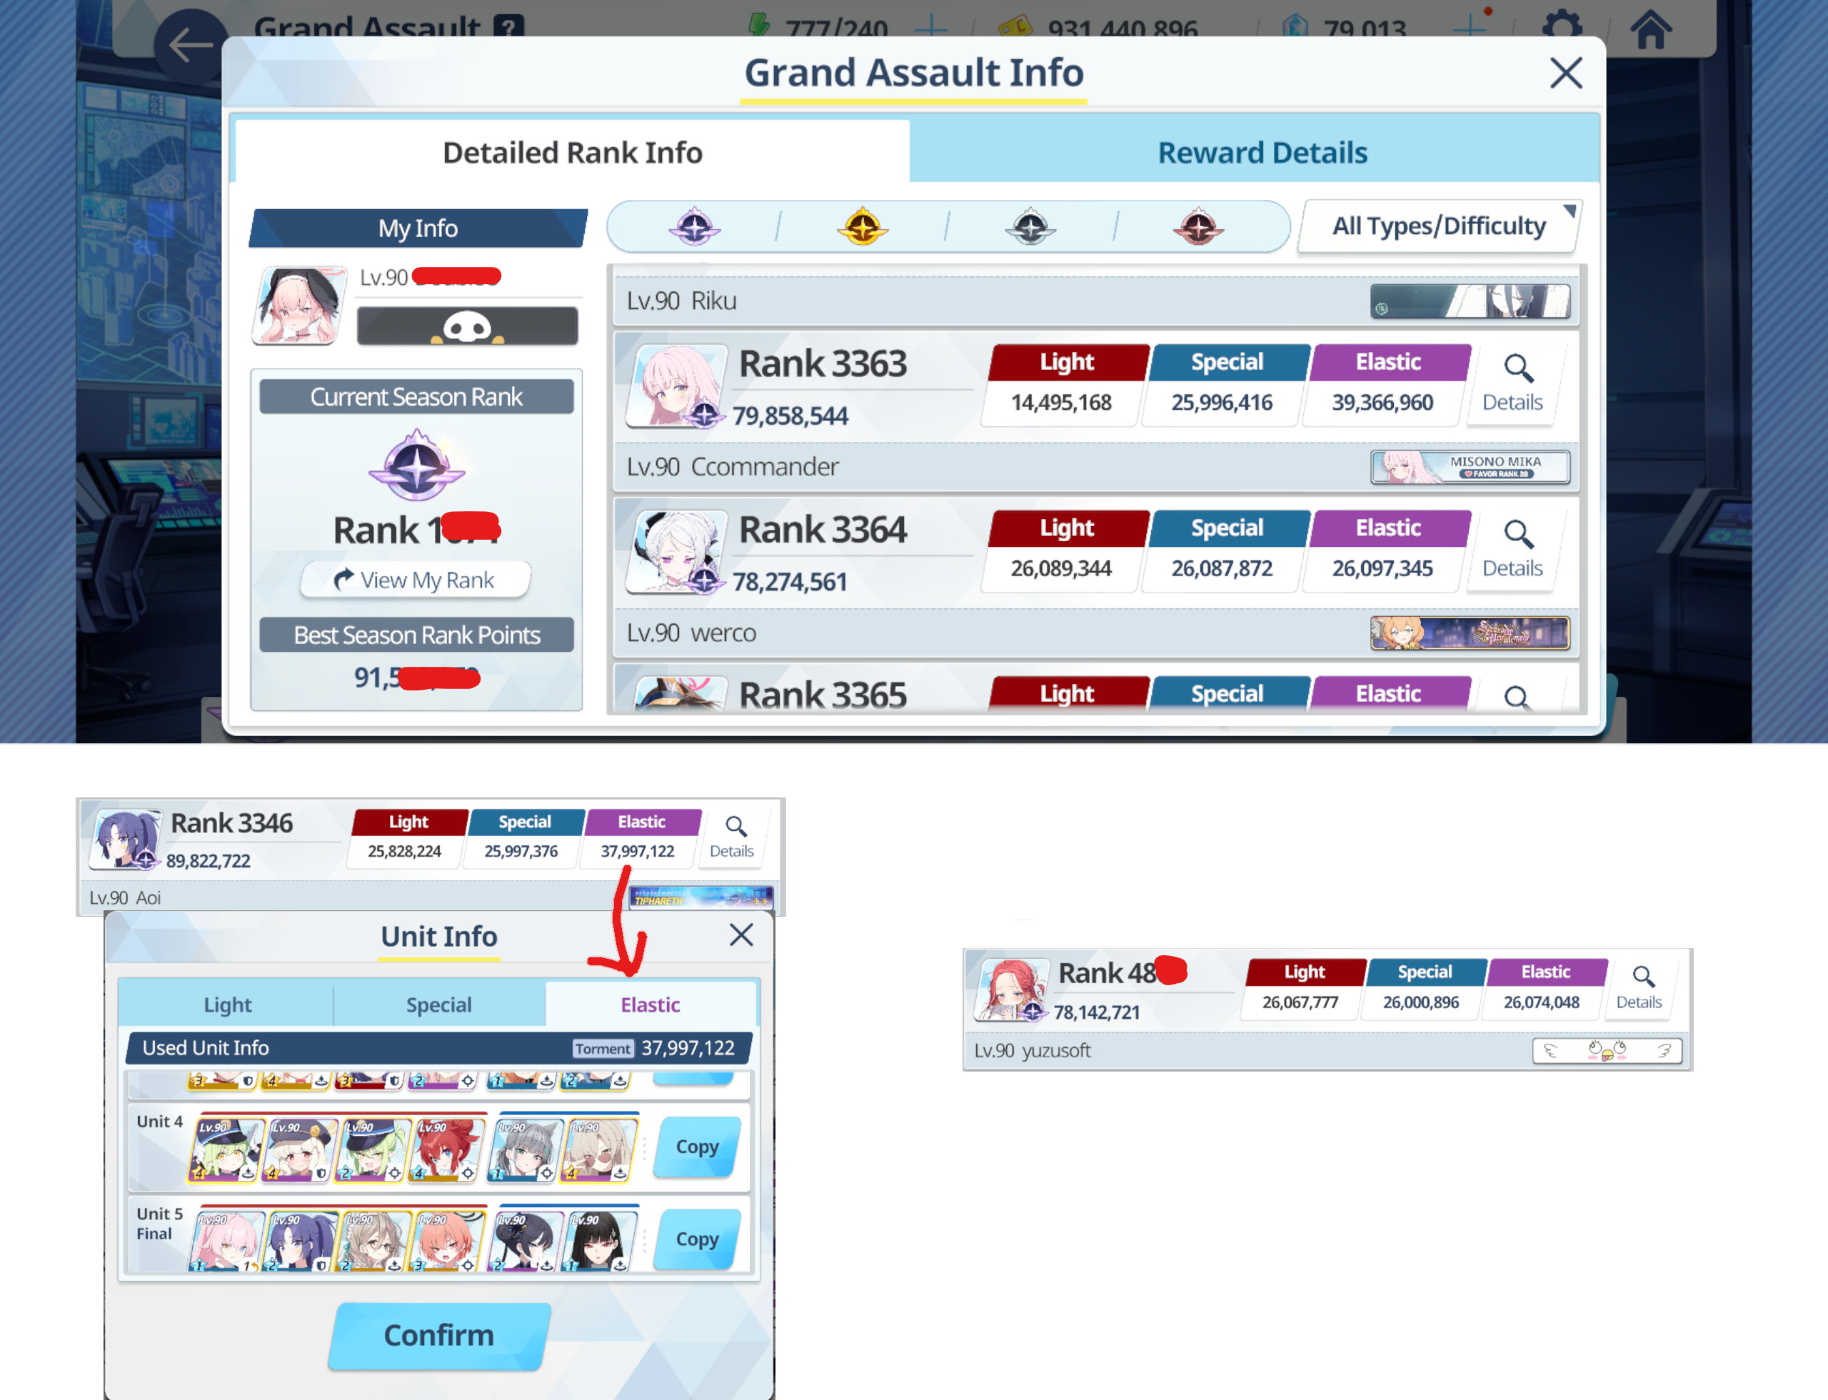This screenshot has height=1400, width=1828.
Task: Select the Detailed Rank Info tab
Action: pyautogui.click(x=572, y=153)
